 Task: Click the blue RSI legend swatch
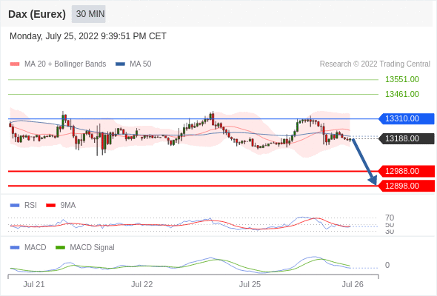[x=15, y=206]
